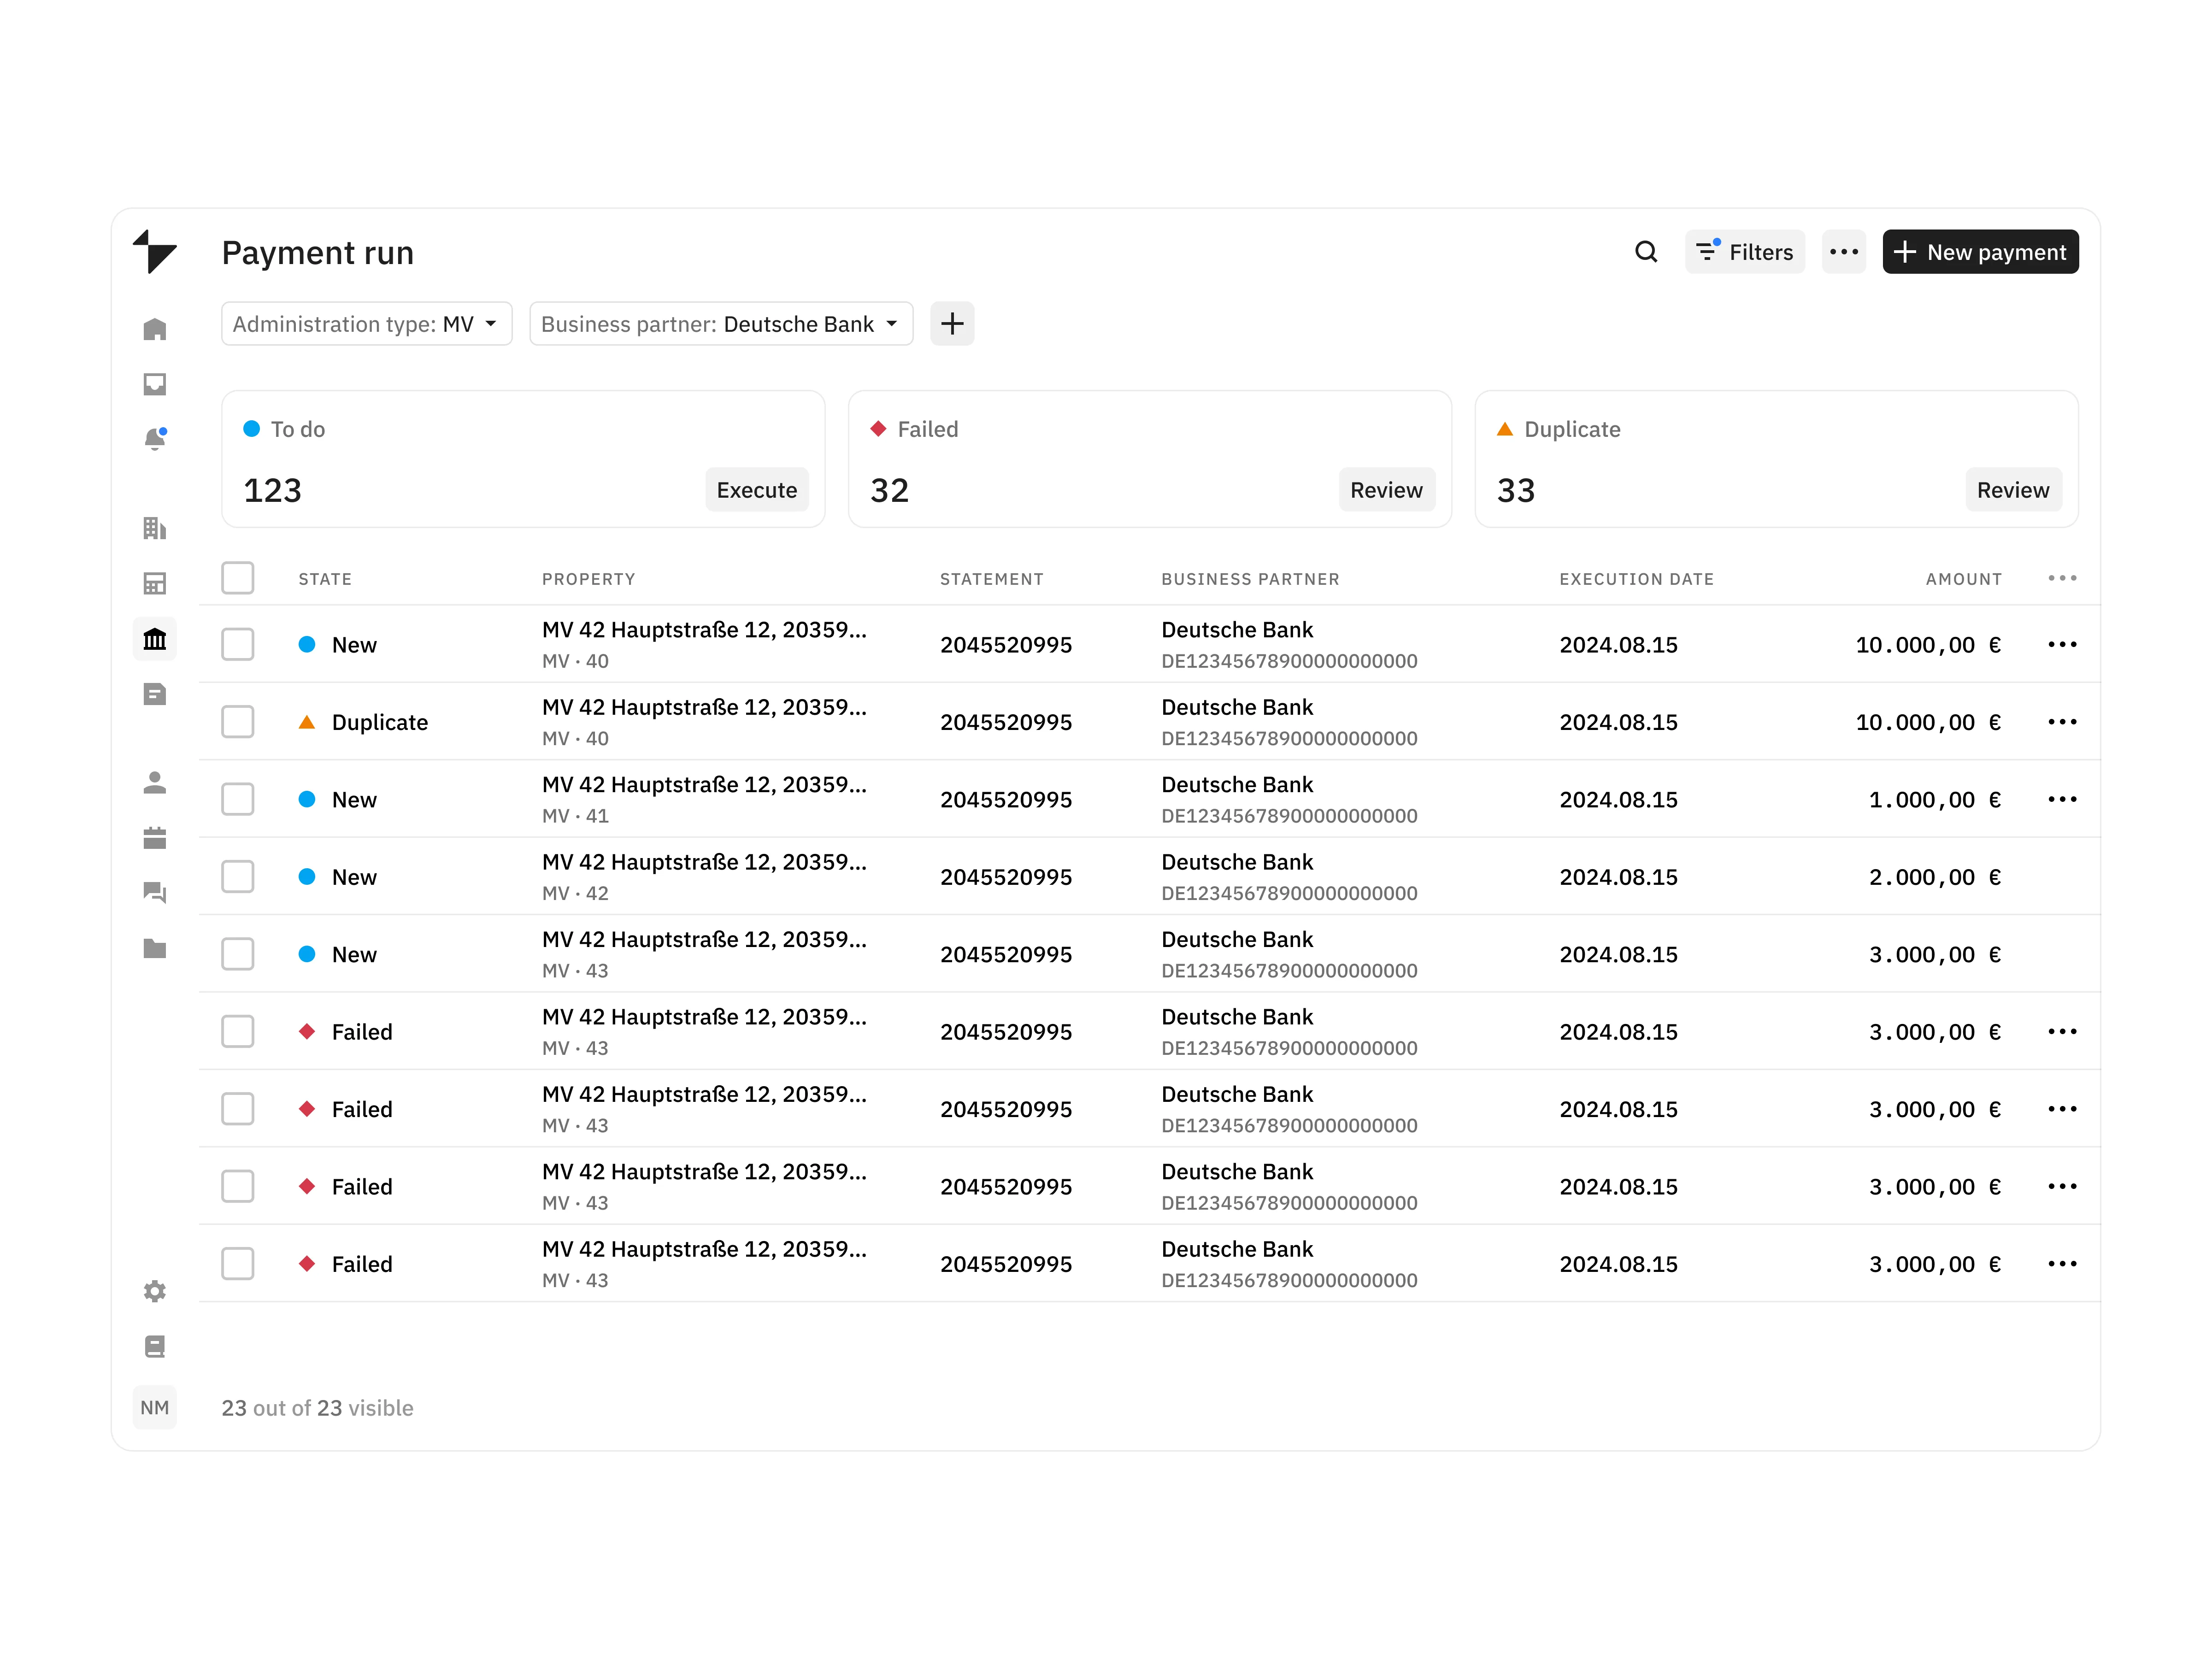Open the Failed summary card

coord(1150,459)
